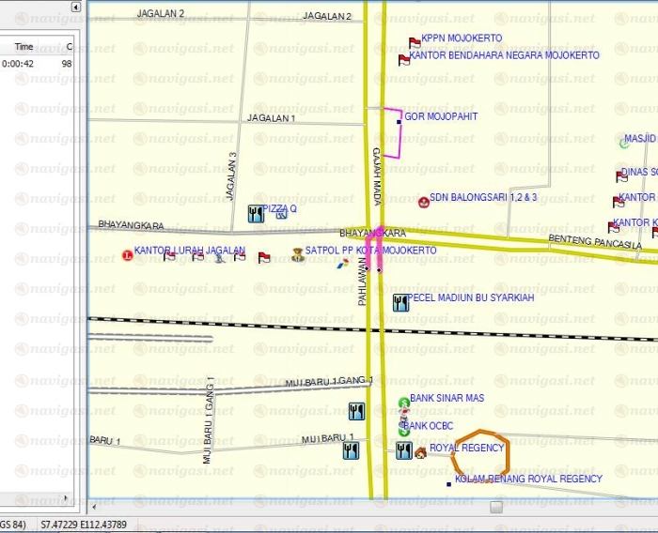The height and width of the screenshot is (533, 658).
Task: Click the Bank Sinar Mas icon
Action: click(404, 402)
